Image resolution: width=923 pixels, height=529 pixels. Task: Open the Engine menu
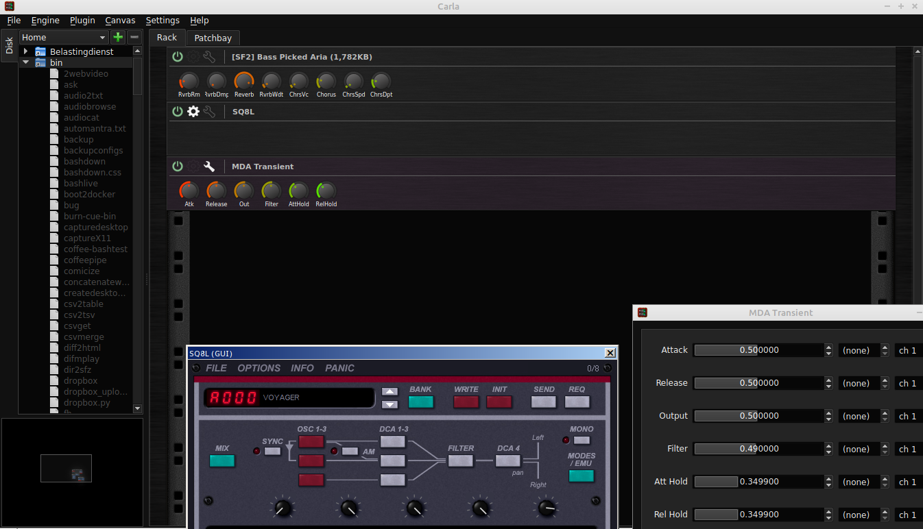tap(45, 21)
